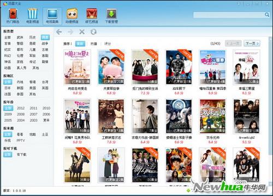Image resolution: width=273 pixels, height=196 pixels.
Task: Open the variety show channel red curtain icon
Action: (x=92, y=16)
